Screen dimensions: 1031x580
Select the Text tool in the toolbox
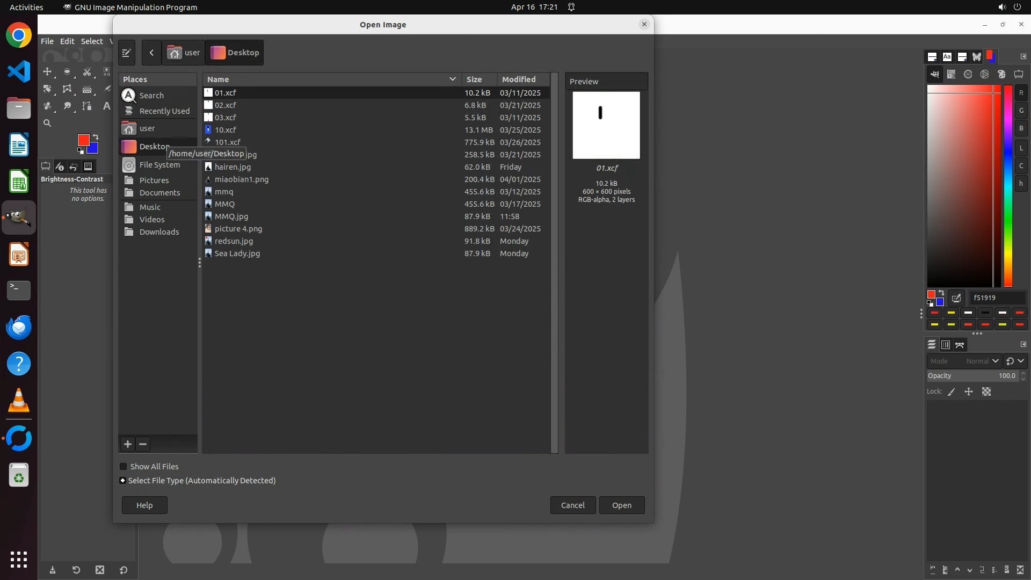click(106, 106)
